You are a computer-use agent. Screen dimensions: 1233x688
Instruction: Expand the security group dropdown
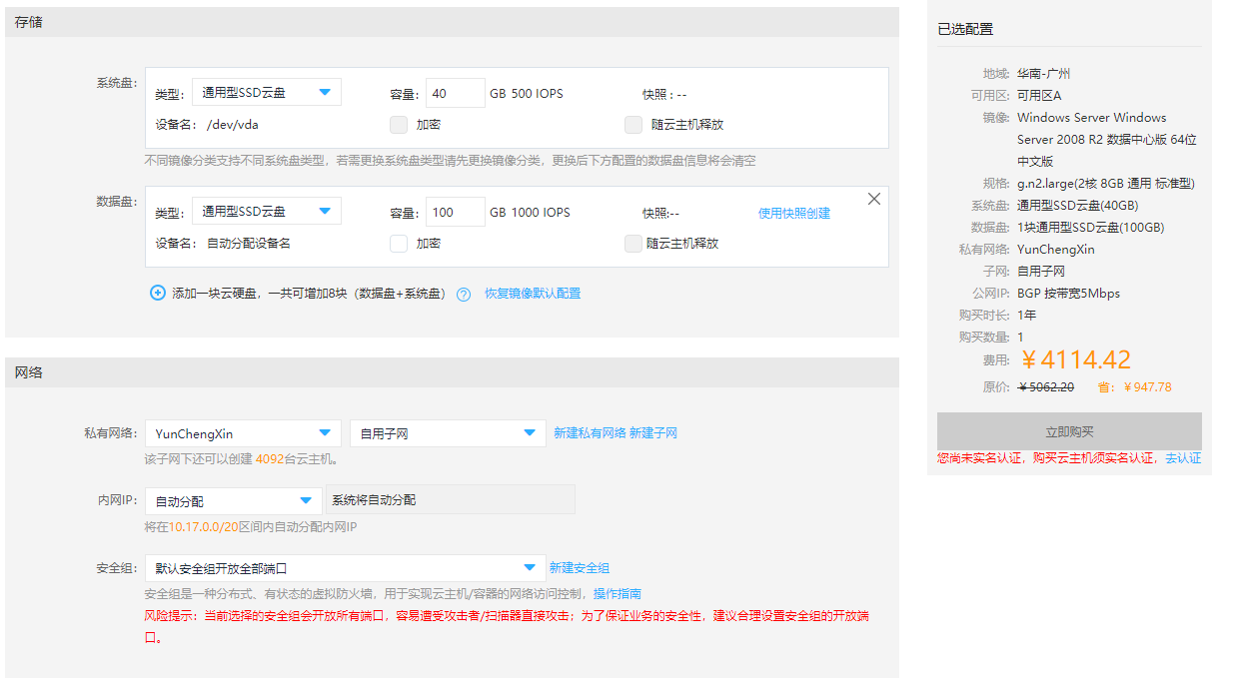(345, 568)
